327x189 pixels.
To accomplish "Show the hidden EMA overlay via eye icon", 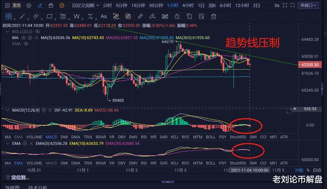I will click(x=26, y=44).
